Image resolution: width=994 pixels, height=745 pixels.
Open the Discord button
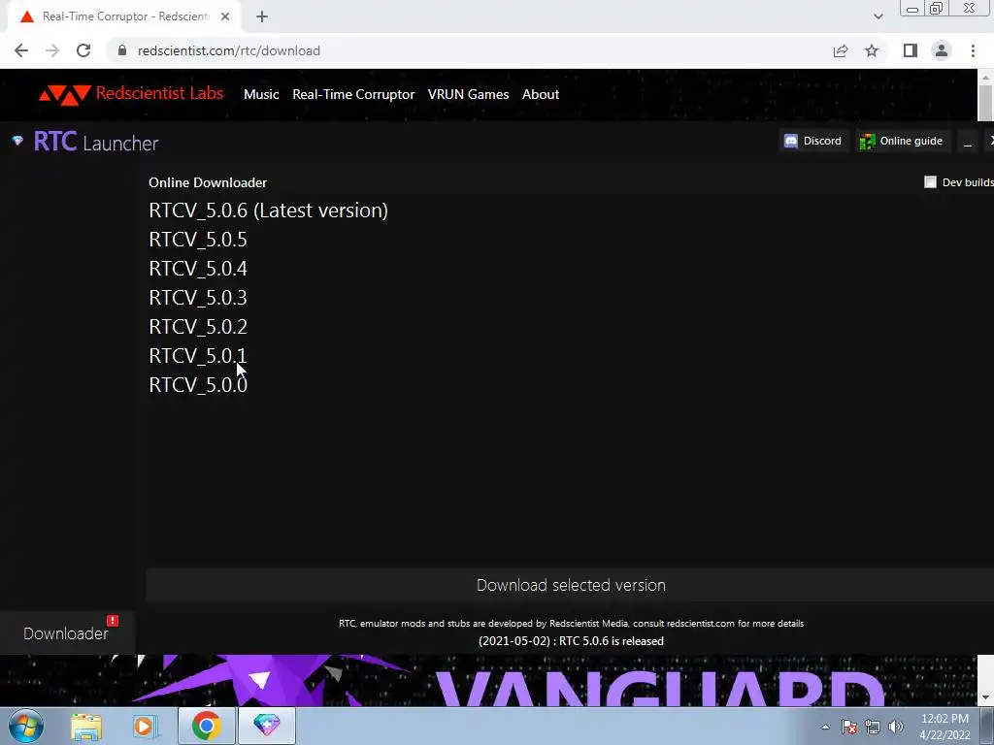click(x=813, y=141)
